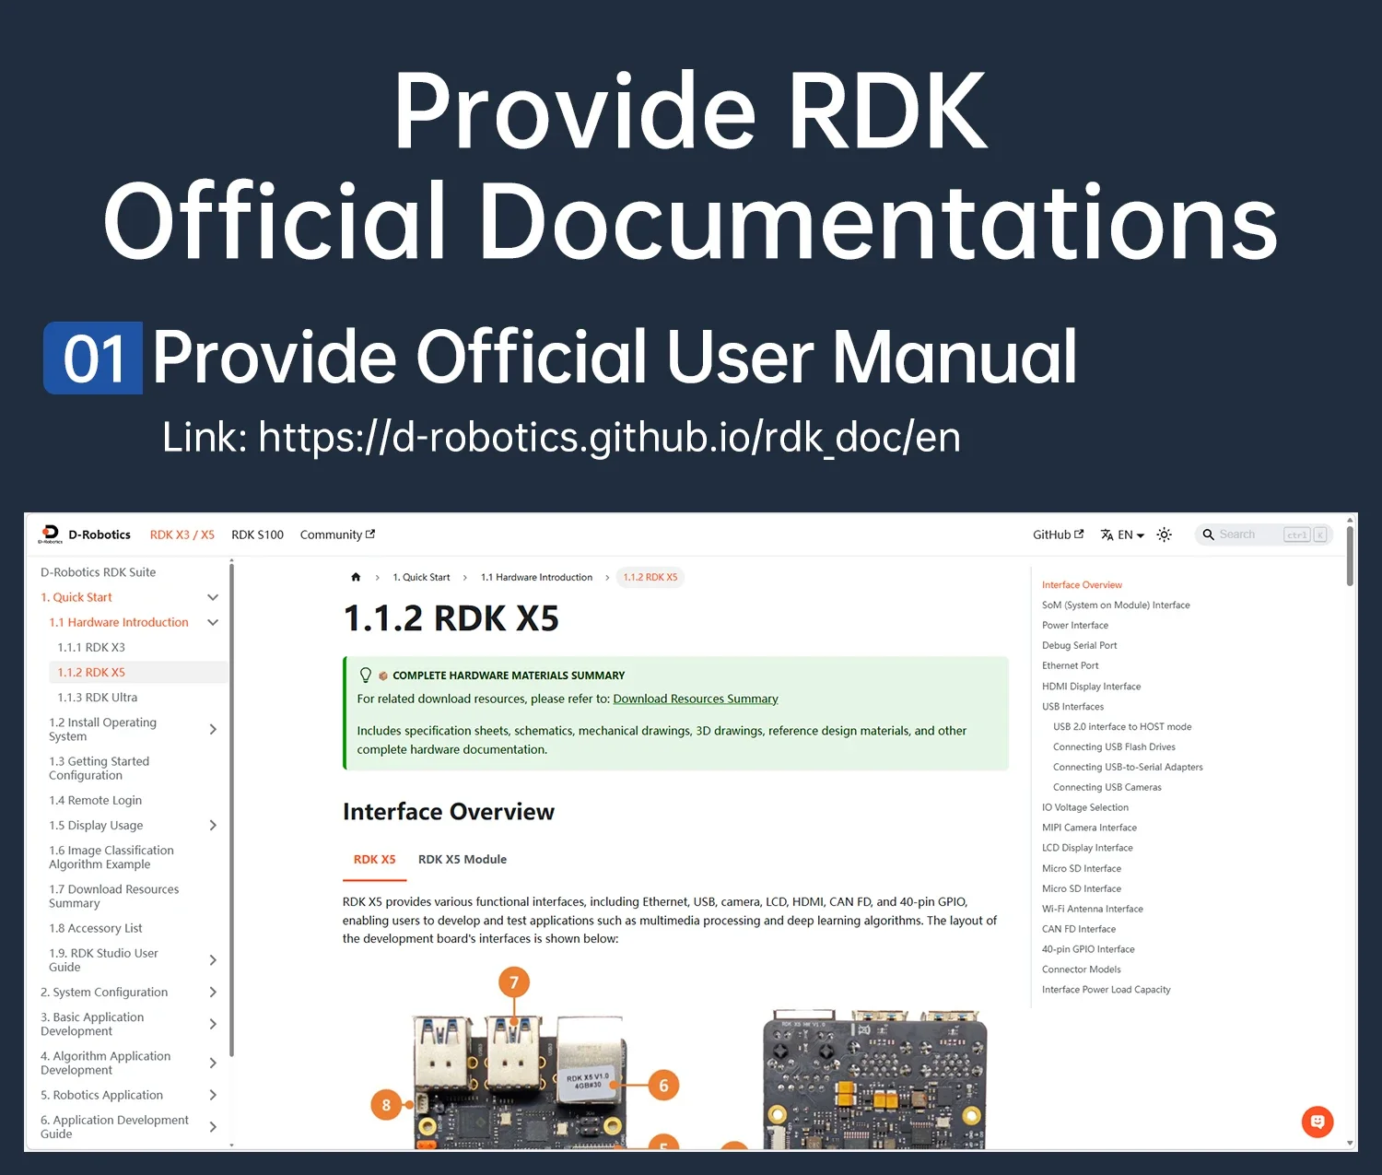Image resolution: width=1382 pixels, height=1175 pixels.
Task: Open the RDK S100 navbar tab
Action: (x=257, y=535)
